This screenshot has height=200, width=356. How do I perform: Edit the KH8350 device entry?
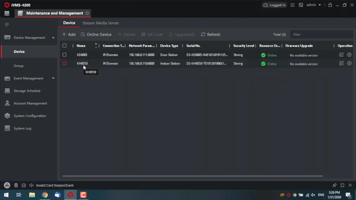pos(341,63)
